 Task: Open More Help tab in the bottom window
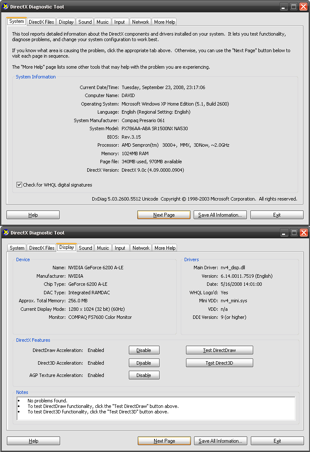coord(165,248)
